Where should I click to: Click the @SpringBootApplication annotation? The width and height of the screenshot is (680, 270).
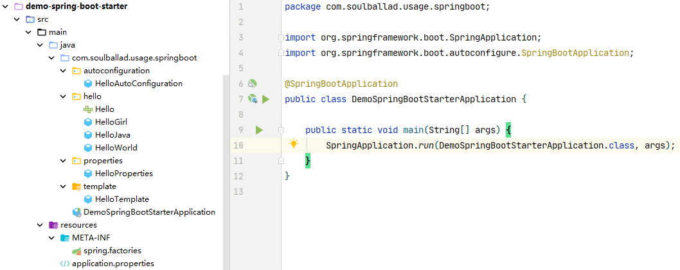pos(341,84)
